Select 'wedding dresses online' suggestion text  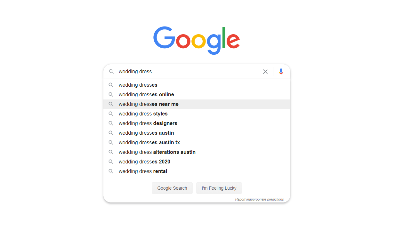click(x=146, y=95)
